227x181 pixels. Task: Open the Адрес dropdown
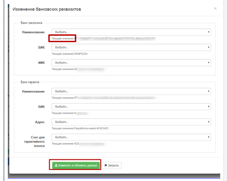(131, 122)
